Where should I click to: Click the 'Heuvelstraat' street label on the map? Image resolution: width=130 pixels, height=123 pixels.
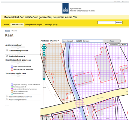pyautogui.click(x=100, y=98)
